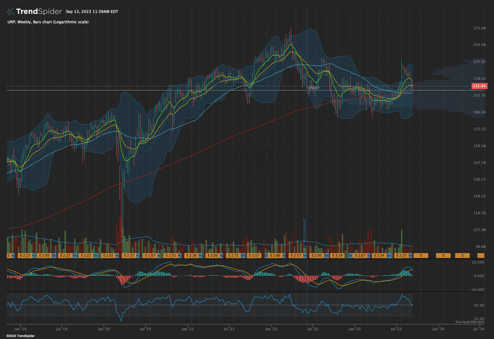Click the ©2023 TrendSpider copyright link
This screenshot has width=494, height=339.
tap(20, 336)
